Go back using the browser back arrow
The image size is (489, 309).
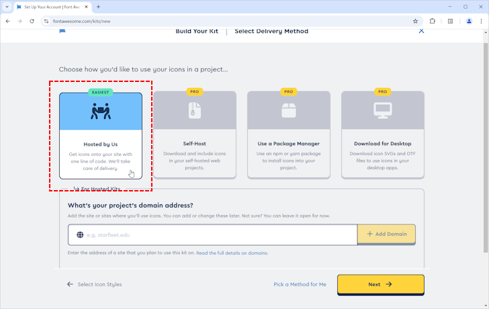(x=7, y=21)
